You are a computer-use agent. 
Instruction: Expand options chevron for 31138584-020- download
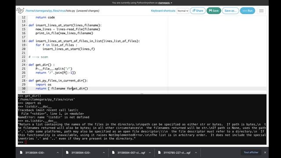(x=104, y=153)
